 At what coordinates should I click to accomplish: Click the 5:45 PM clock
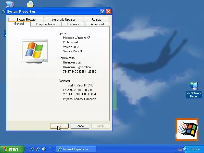pos(195,149)
